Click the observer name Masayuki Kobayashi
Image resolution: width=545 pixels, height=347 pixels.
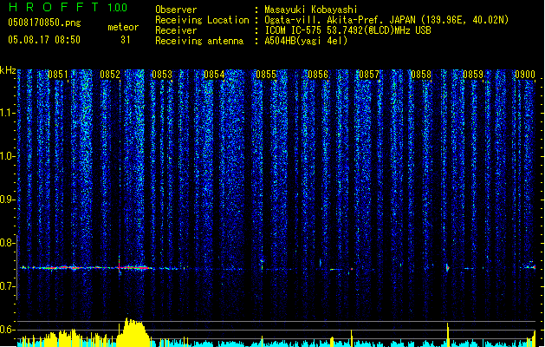[x=311, y=10]
